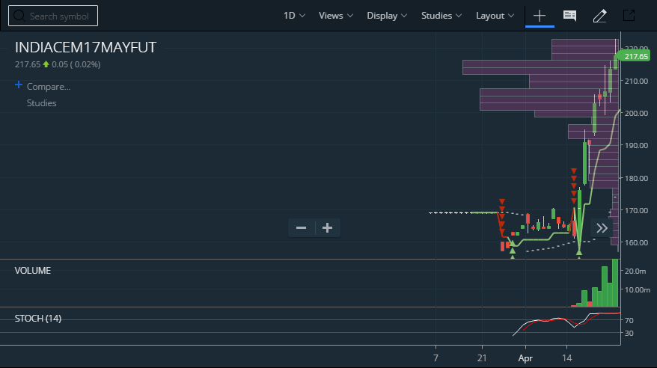Click the blue plus beside Compare
Viewport: 657px width, 368px height.
pyautogui.click(x=19, y=85)
